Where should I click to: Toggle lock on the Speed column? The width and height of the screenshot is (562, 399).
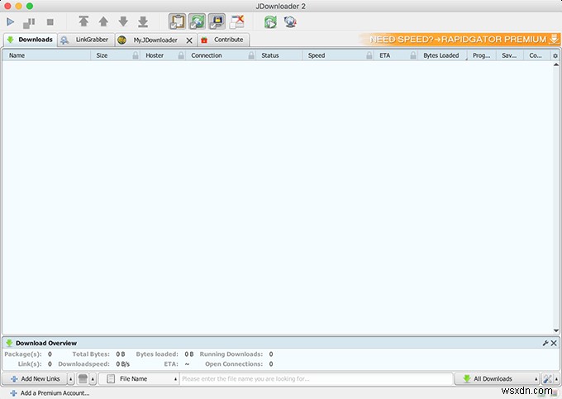coord(369,55)
